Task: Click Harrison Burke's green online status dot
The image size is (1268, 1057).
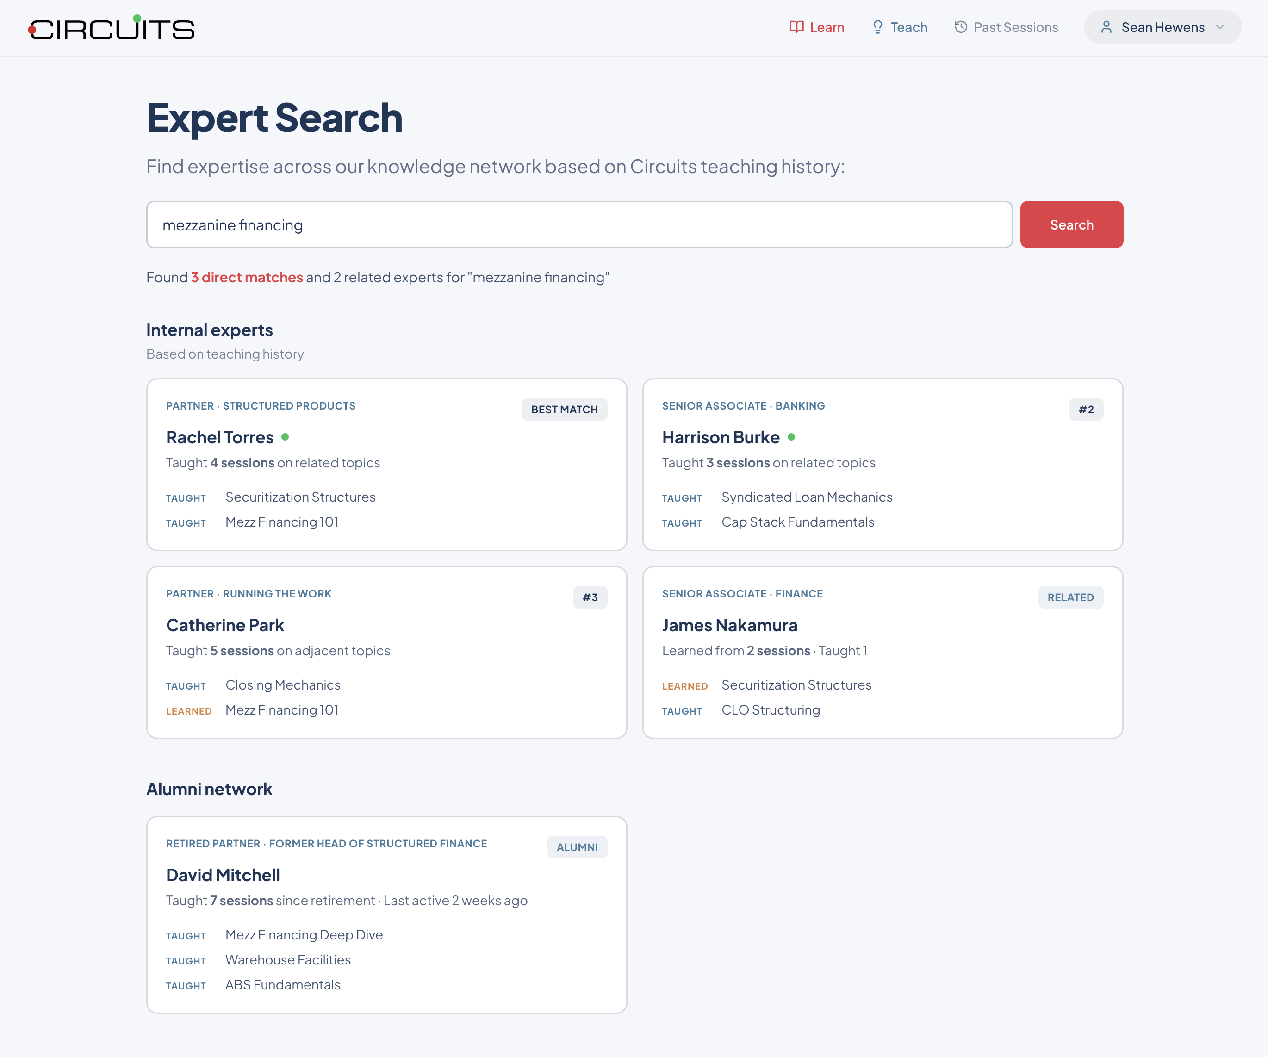Action: [x=791, y=437]
